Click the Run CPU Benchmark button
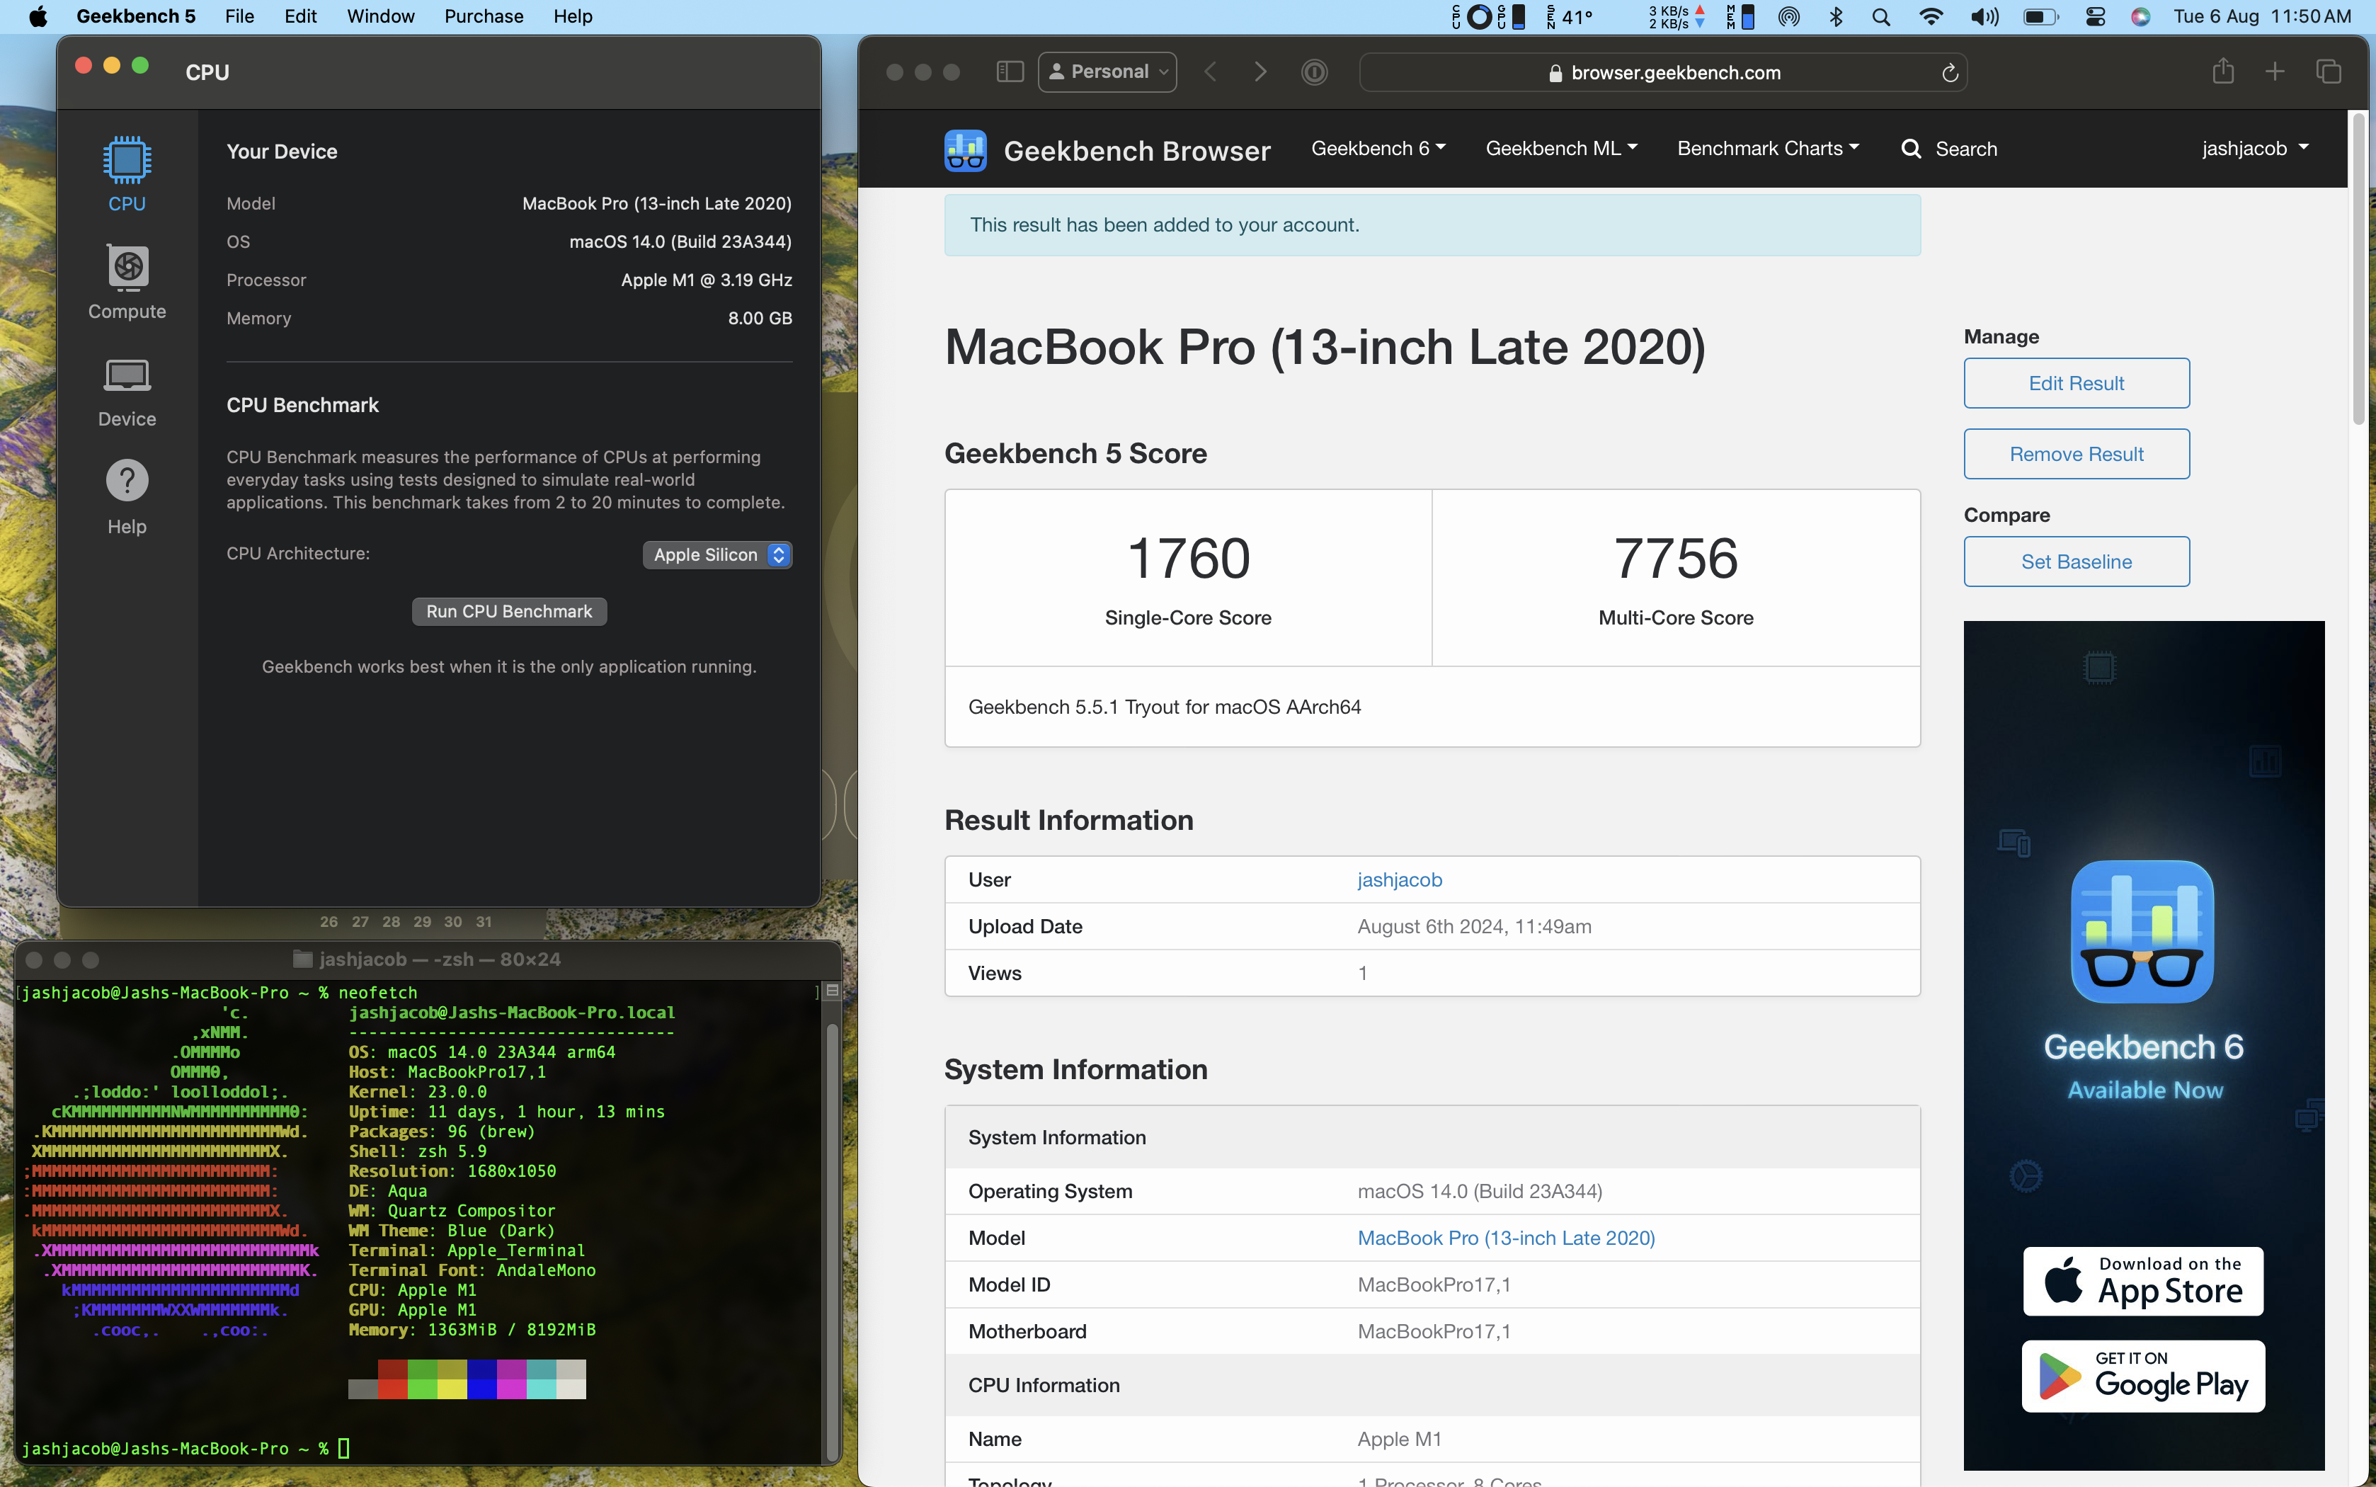Viewport: 2376px width, 1487px height. pyautogui.click(x=509, y=610)
